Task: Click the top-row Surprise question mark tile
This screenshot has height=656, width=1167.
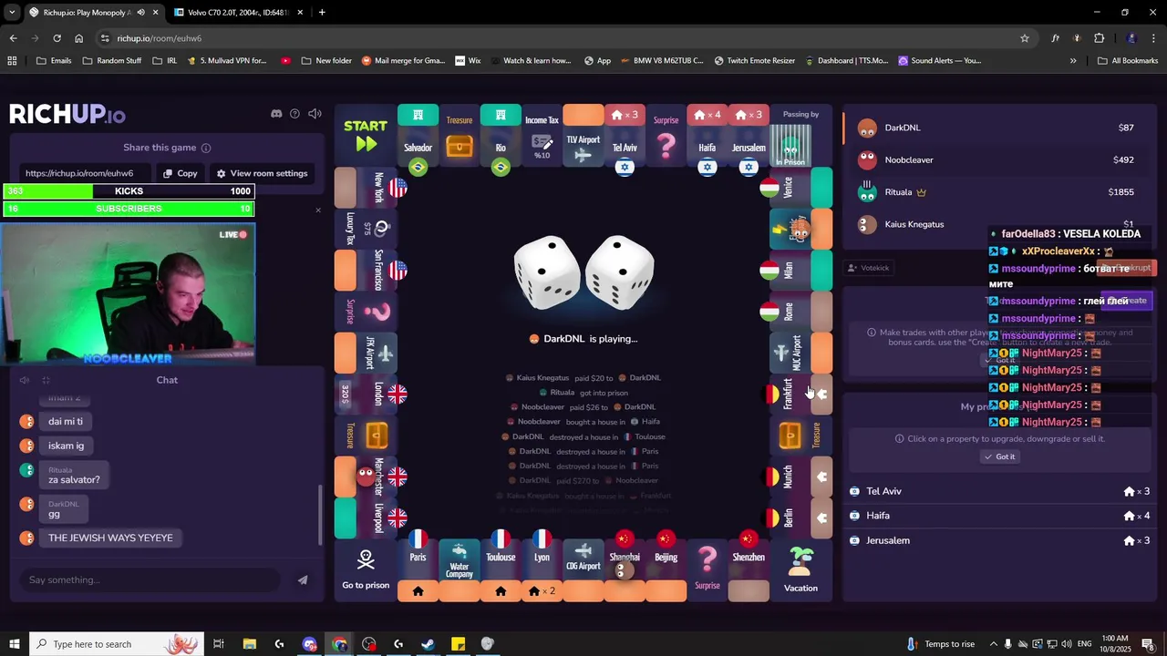Action: coord(666,136)
